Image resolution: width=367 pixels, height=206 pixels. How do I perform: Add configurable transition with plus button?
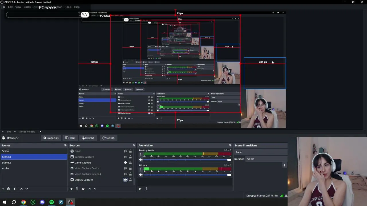284,165
